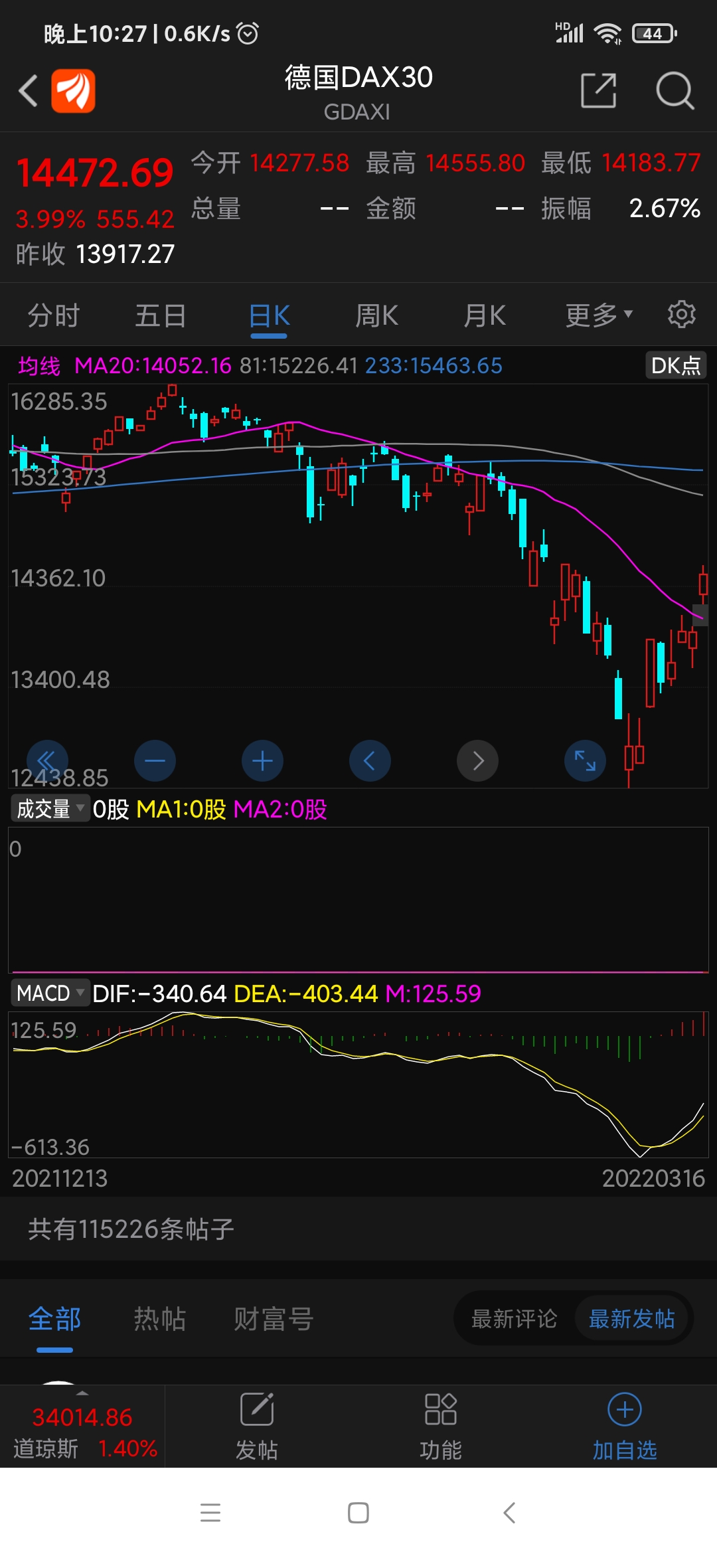Viewport: 717px width, 1554px height.
Task: Move chart right with right chevron button
Action: point(477,760)
